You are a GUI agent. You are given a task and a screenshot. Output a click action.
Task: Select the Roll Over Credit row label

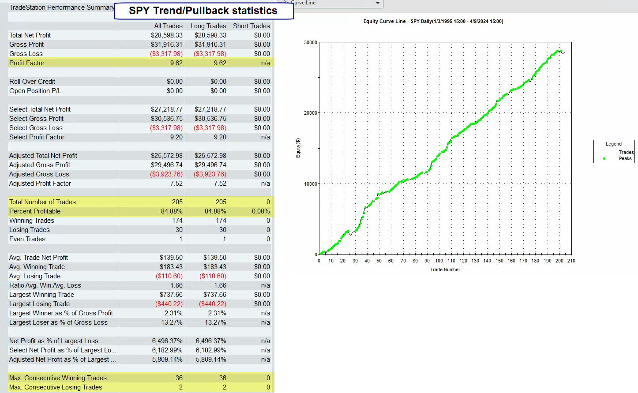(x=32, y=82)
